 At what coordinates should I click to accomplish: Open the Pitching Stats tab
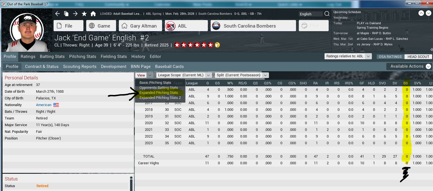(83, 57)
